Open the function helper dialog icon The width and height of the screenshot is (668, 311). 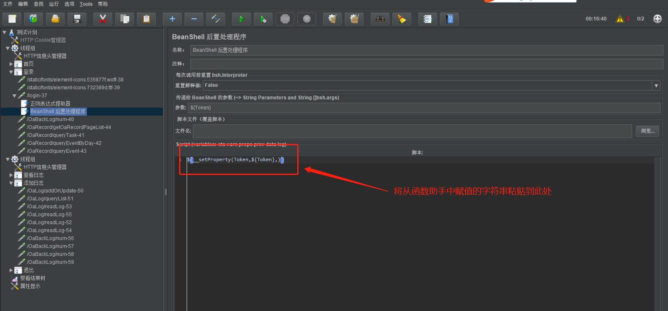tap(428, 19)
